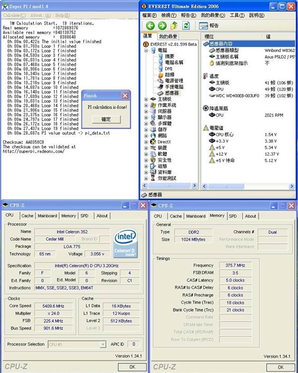Select the 手提電腦 portable computer tree item
The image size is (298, 373).
pos(174,87)
